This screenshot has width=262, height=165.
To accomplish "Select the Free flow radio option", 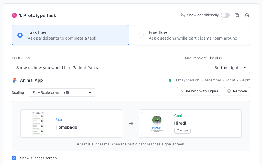I will coord(142,35).
